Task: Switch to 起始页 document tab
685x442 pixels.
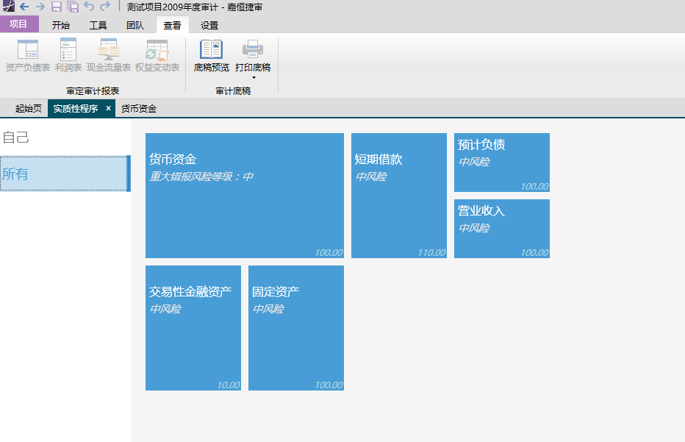Action: tap(29, 108)
